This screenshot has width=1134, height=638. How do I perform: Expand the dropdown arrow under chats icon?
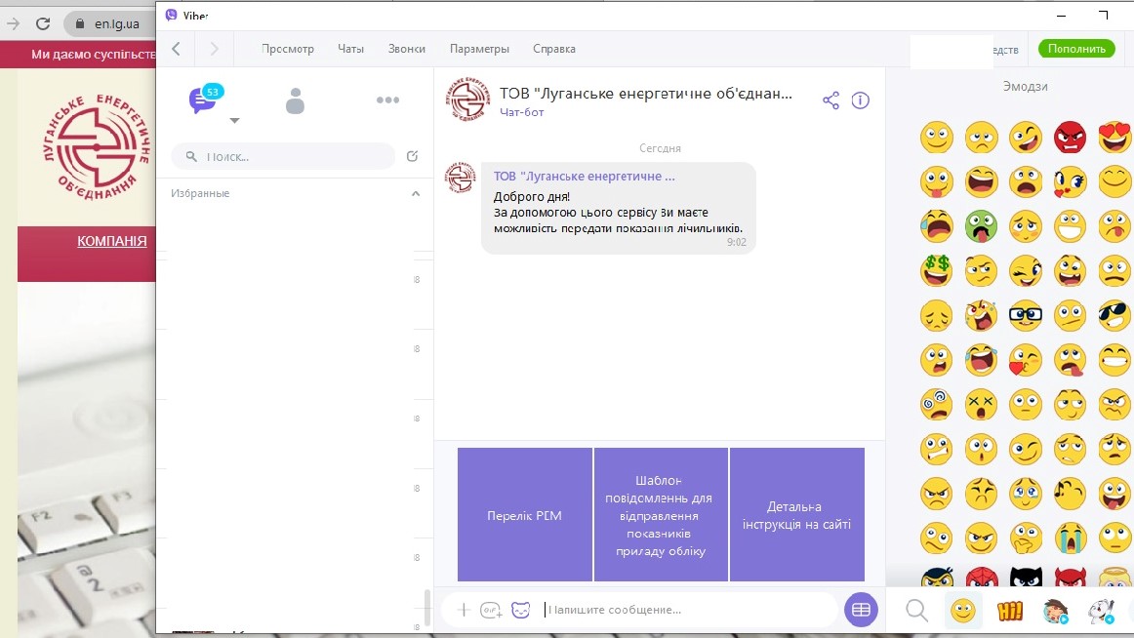click(234, 121)
